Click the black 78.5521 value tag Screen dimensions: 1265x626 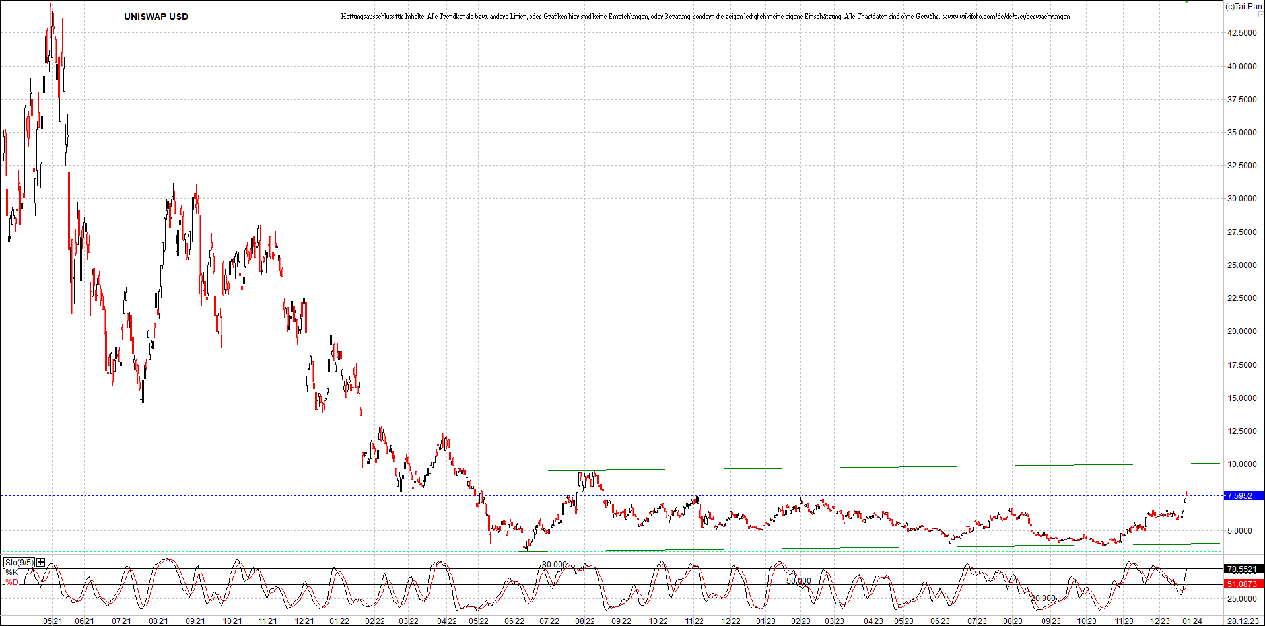pyautogui.click(x=1243, y=569)
